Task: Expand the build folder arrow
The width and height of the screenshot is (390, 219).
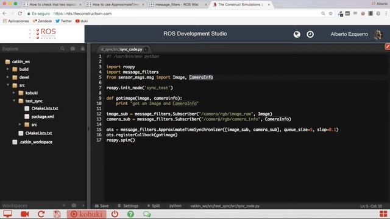Action: click(8, 69)
